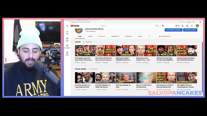Show next videos in Popular uploads row
Screen dimensions: 207x116
(197, 78)
